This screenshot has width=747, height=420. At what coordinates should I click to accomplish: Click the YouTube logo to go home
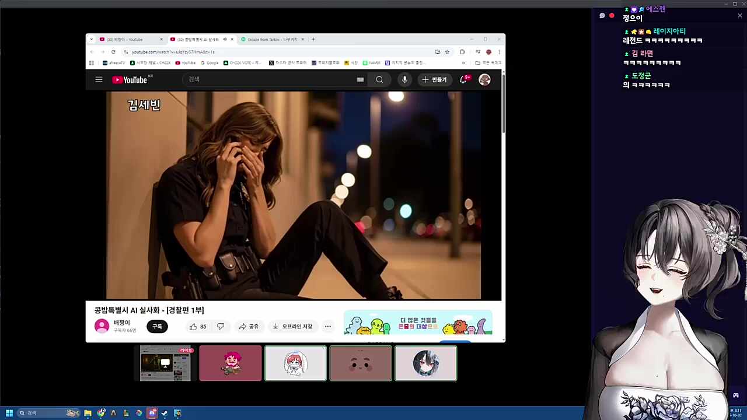coord(129,79)
